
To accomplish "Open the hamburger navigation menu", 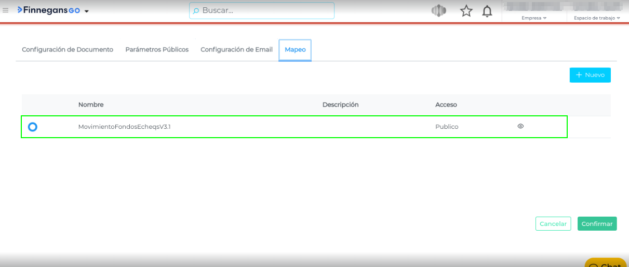I will click(x=6, y=10).
